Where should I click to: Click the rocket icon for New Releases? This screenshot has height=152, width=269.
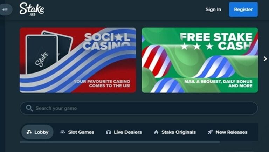click(210, 132)
